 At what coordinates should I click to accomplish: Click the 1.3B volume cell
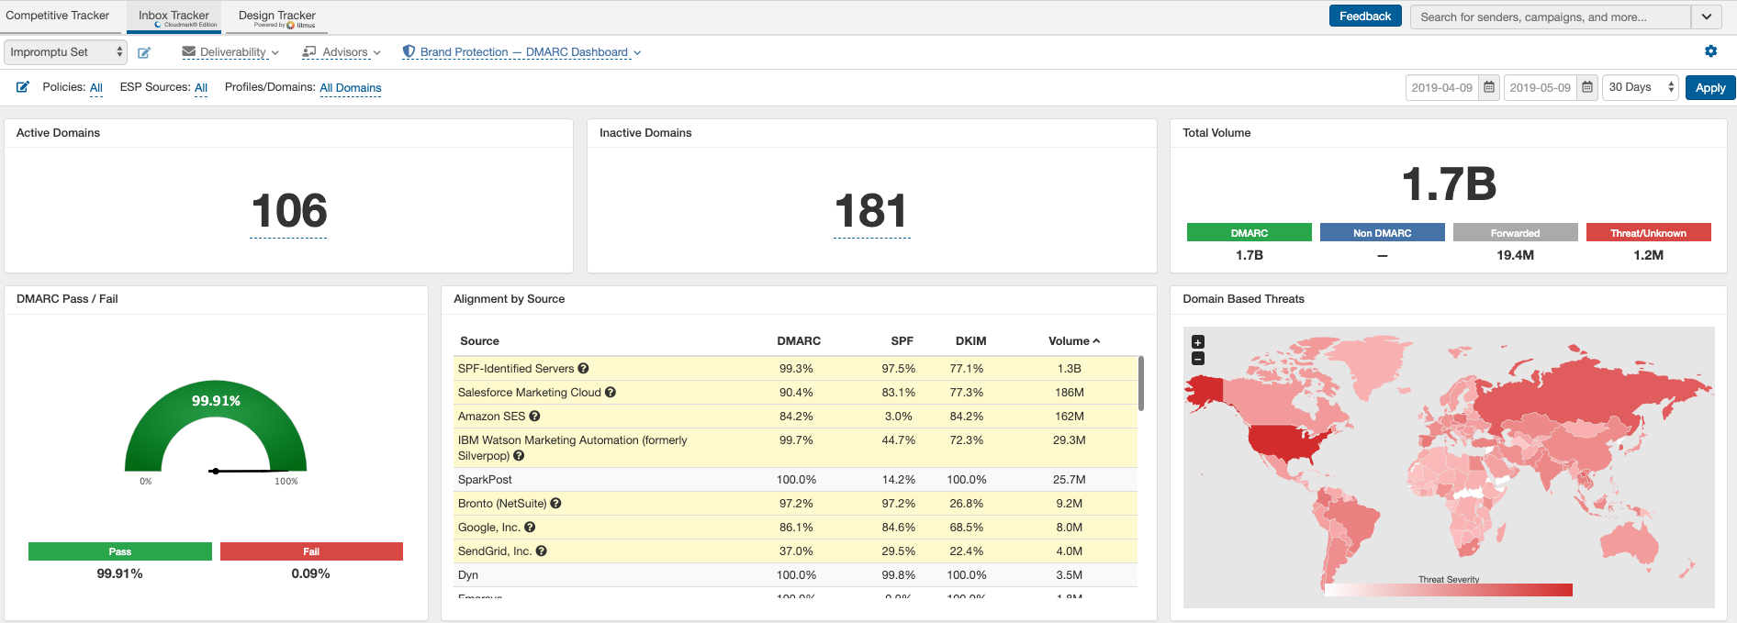coord(1070,369)
